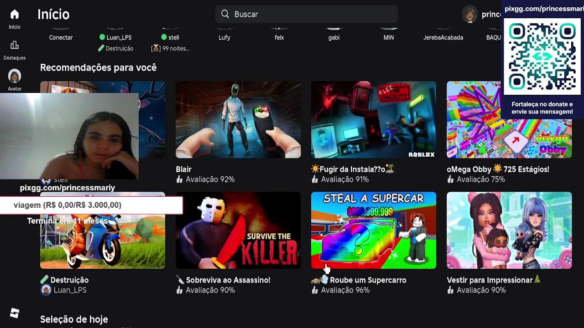This screenshot has width=584, height=328.
Task: Focus the Buscar search field
Action: click(x=307, y=14)
